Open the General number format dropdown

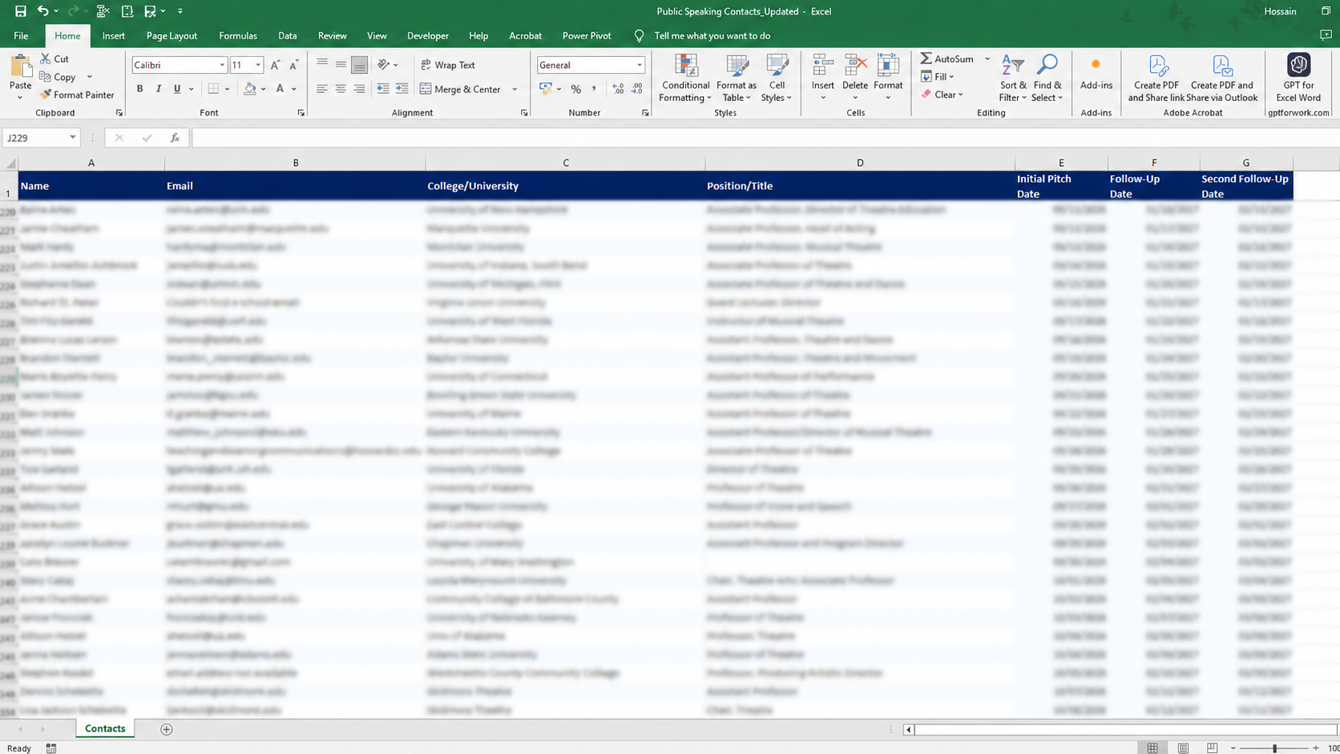[640, 65]
